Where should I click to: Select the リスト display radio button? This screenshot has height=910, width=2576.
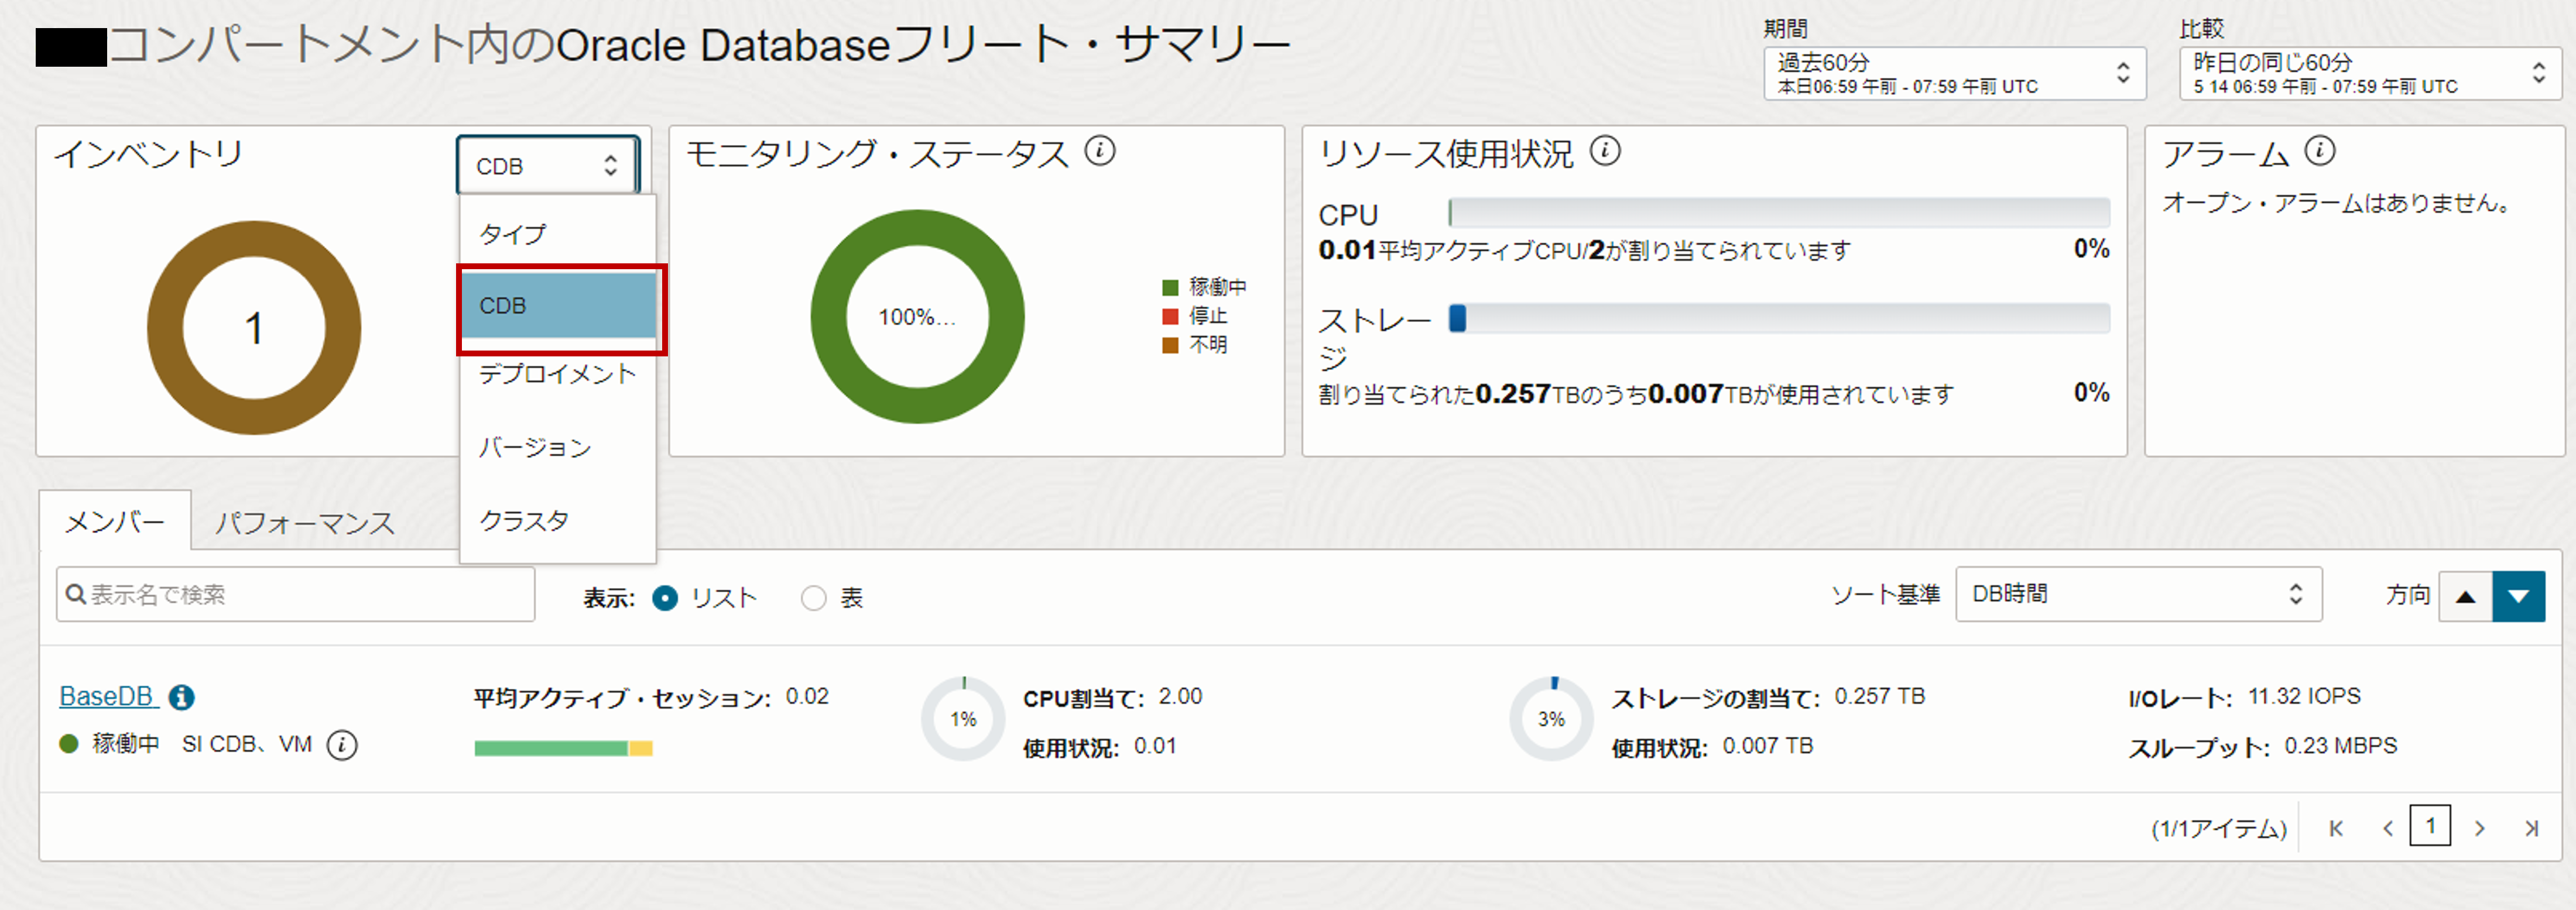[665, 598]
